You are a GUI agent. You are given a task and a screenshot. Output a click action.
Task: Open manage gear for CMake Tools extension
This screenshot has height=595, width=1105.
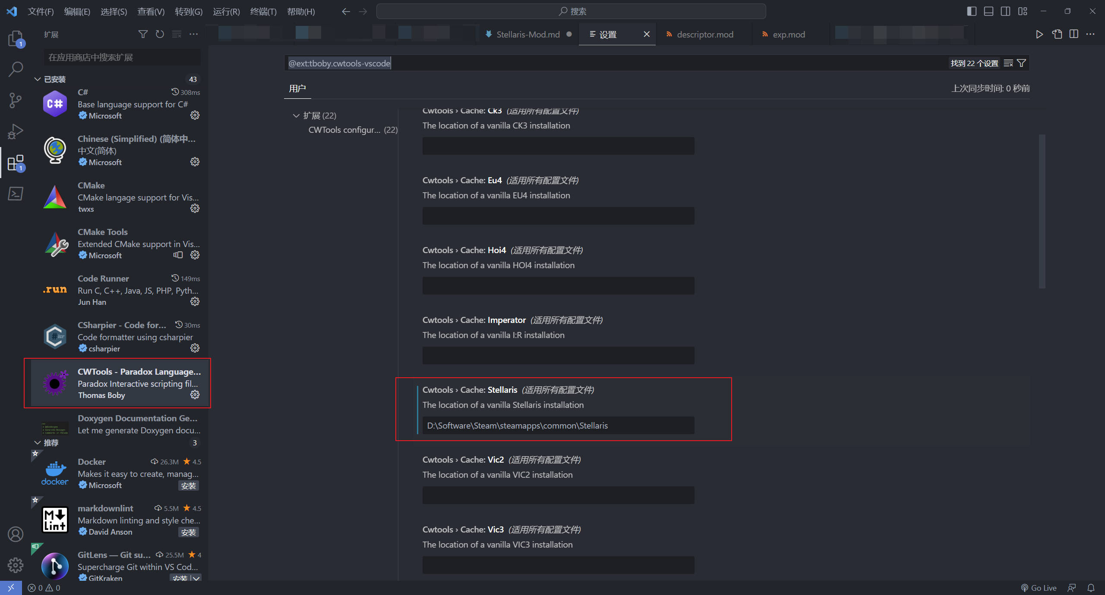pyautogui.click(x=195, y=255)
